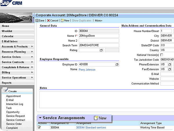Click the landscape banner image
Viewport: 174px width, 131px height.
[x=16, y=18]
